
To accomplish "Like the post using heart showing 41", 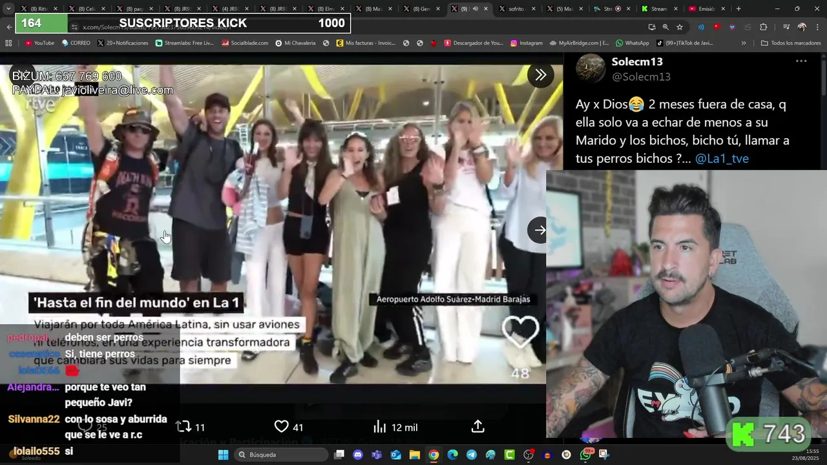I will [281, 427].
